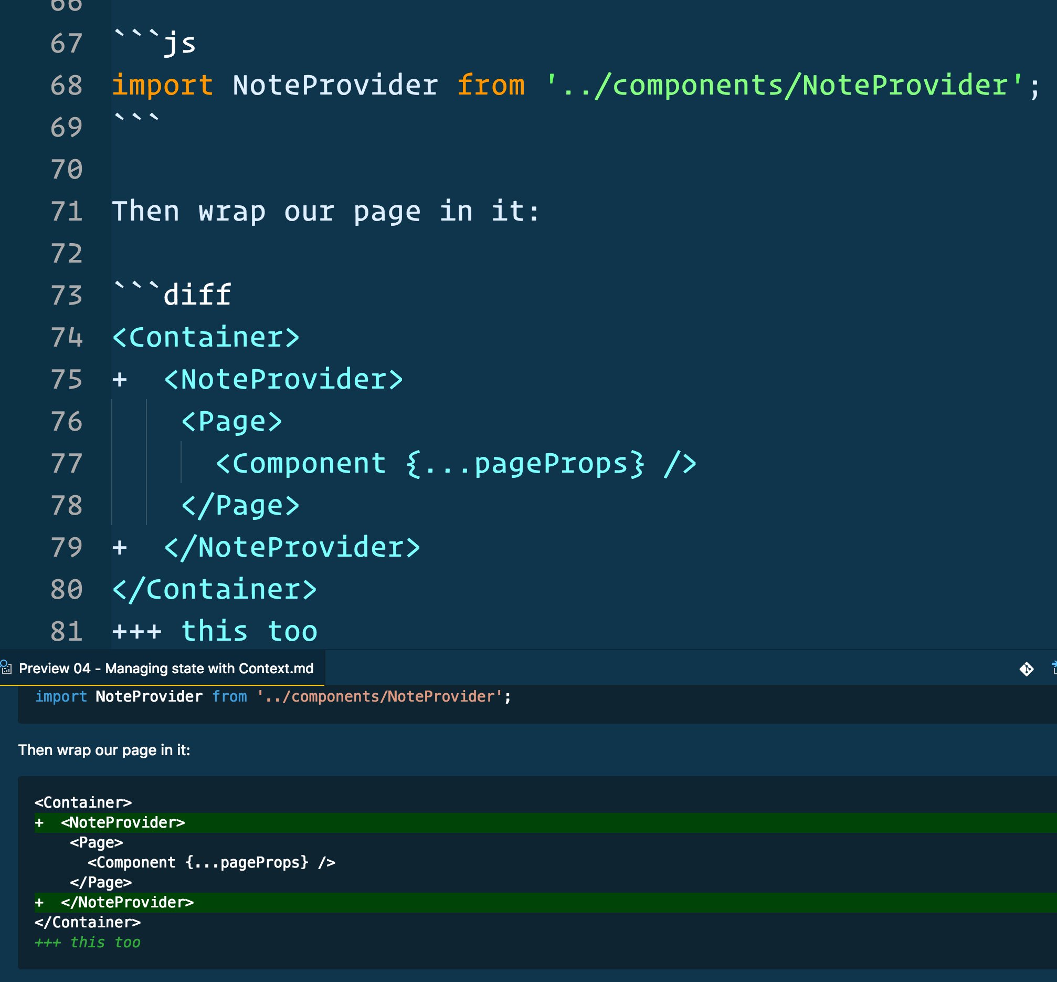
Task: Click the opening <Page> line in the preview code block
Action: 96,842
